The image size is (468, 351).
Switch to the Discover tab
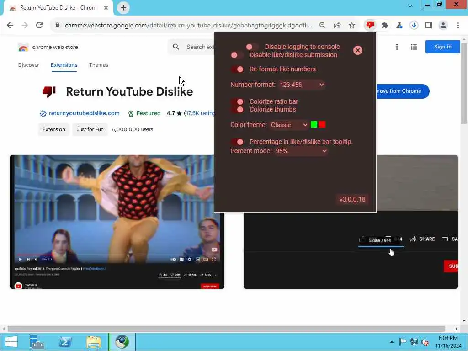[29, 65]
